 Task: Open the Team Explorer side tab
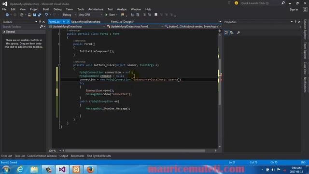click(x=305, y=51)
